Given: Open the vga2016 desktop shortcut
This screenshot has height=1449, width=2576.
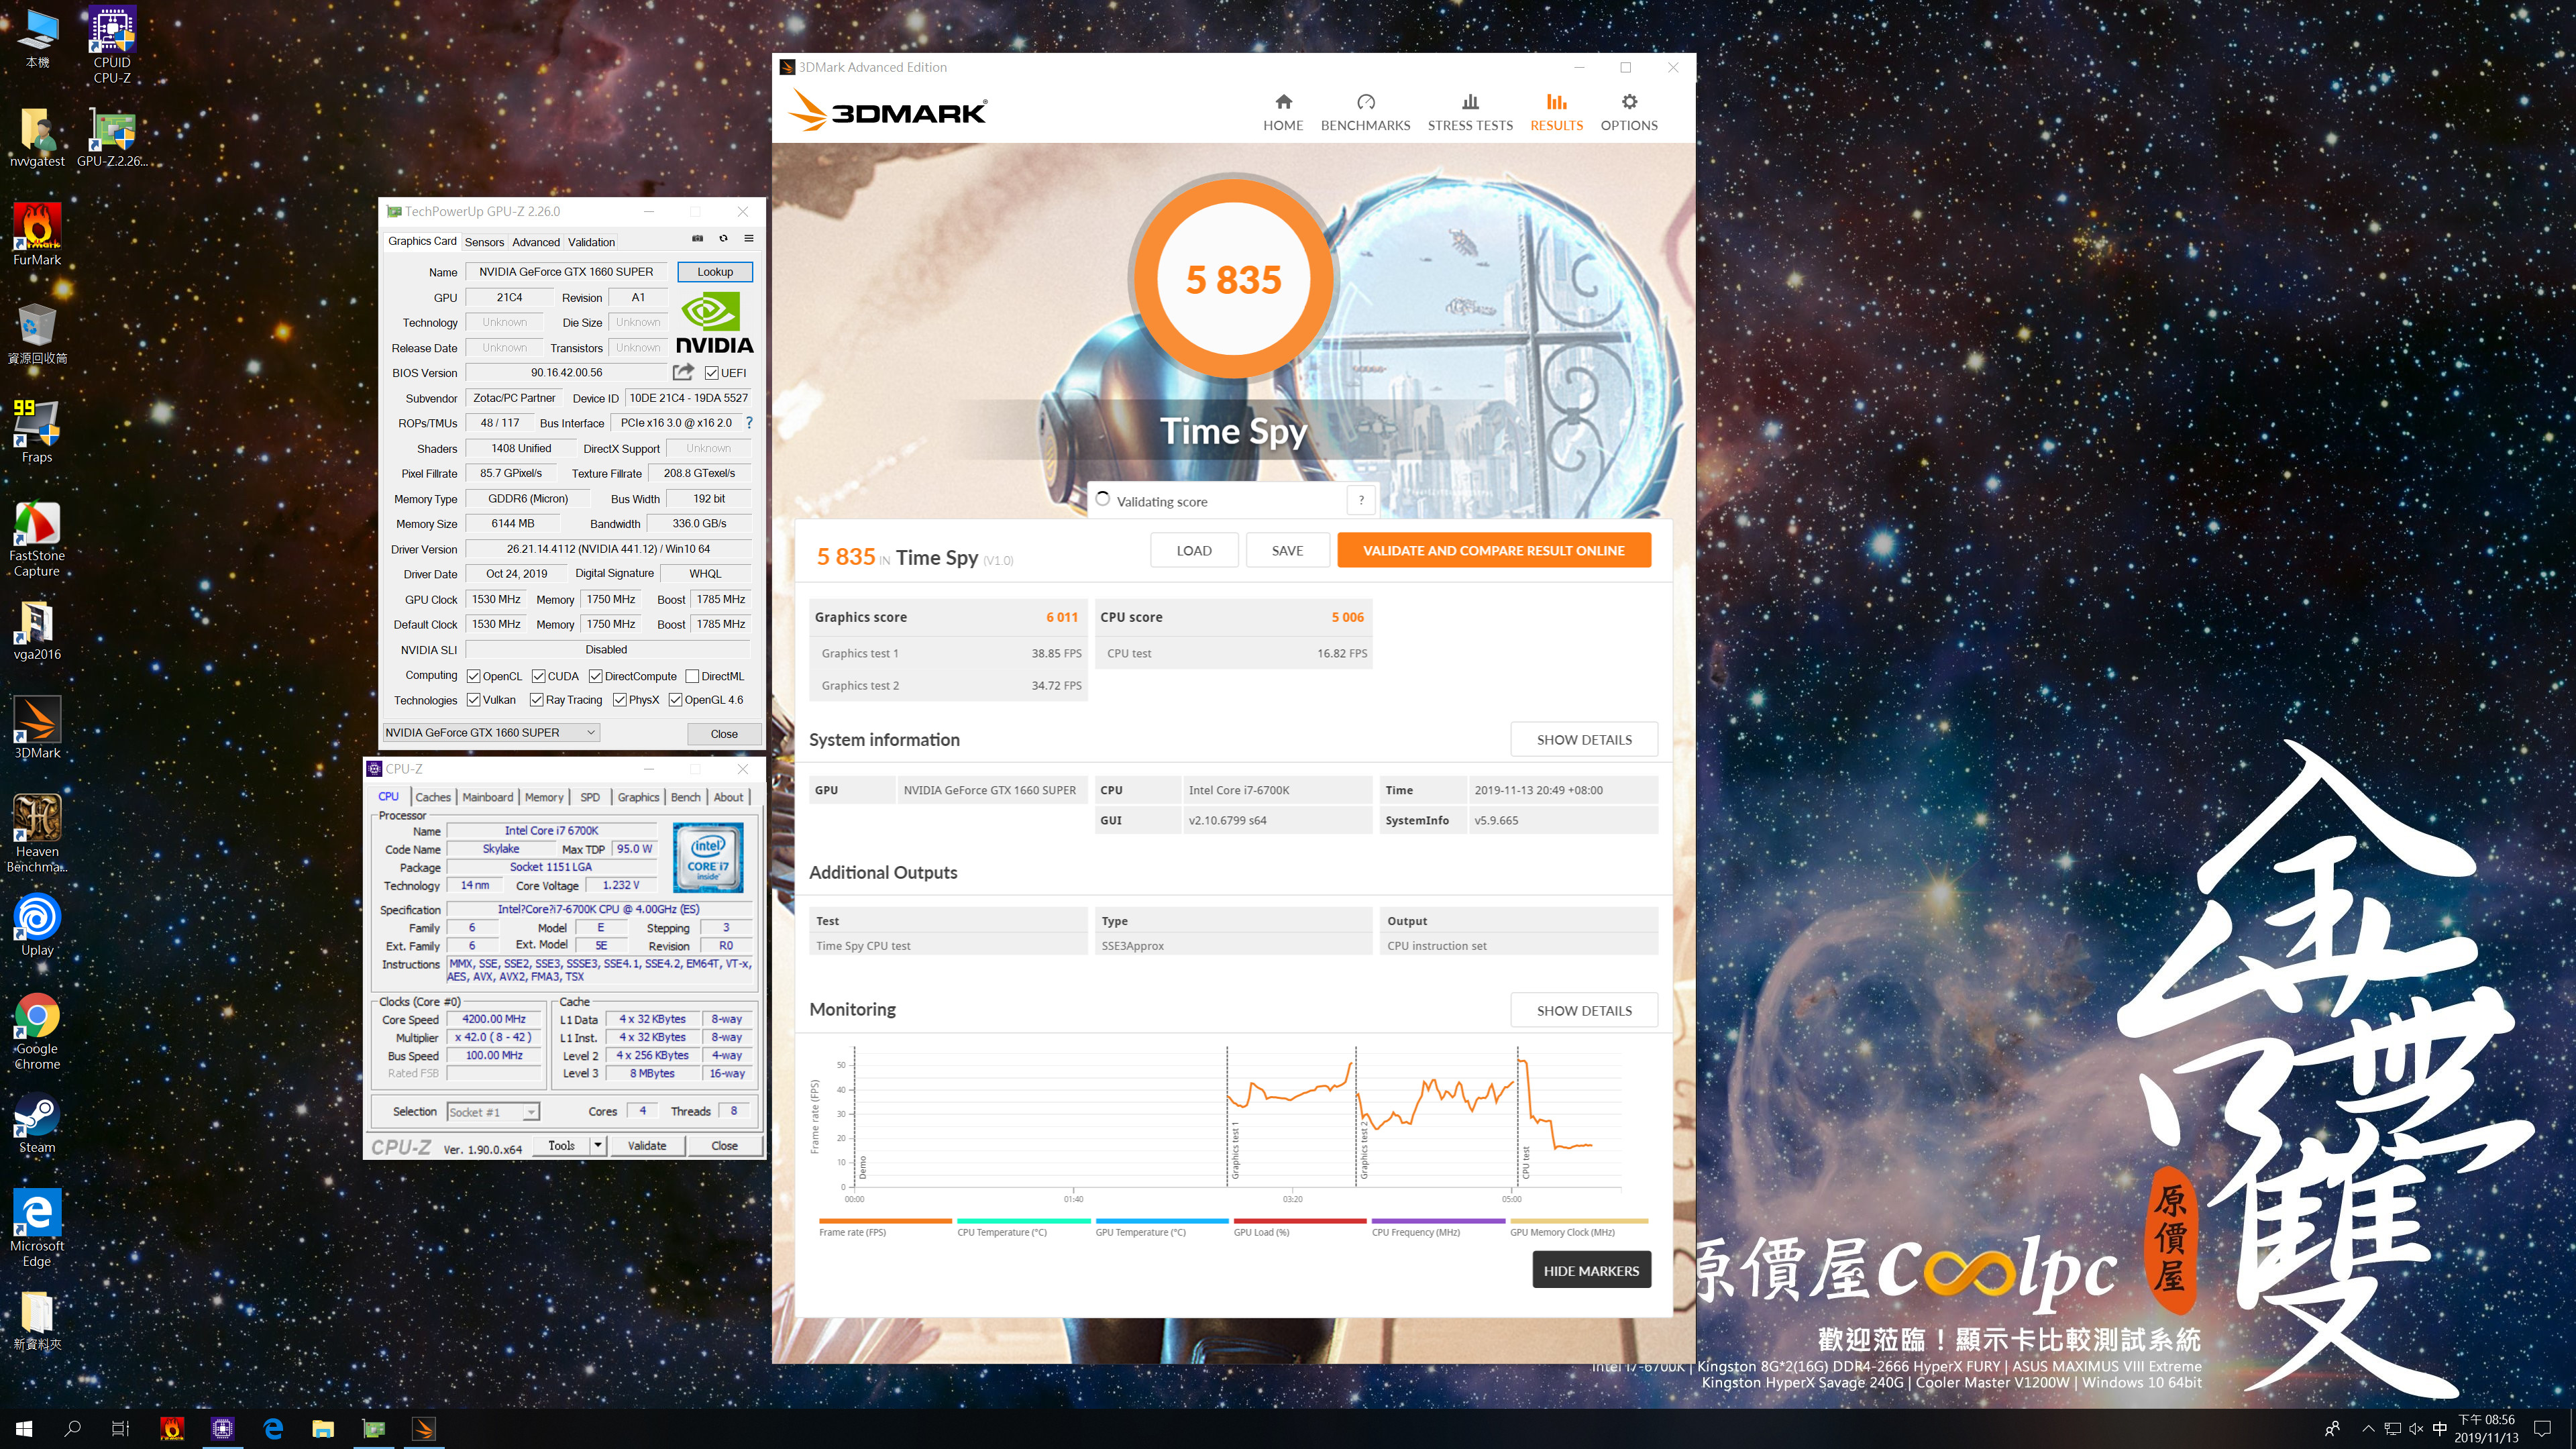Looking at the screenshot, I should pyautogui.click(x=37, y=630).
